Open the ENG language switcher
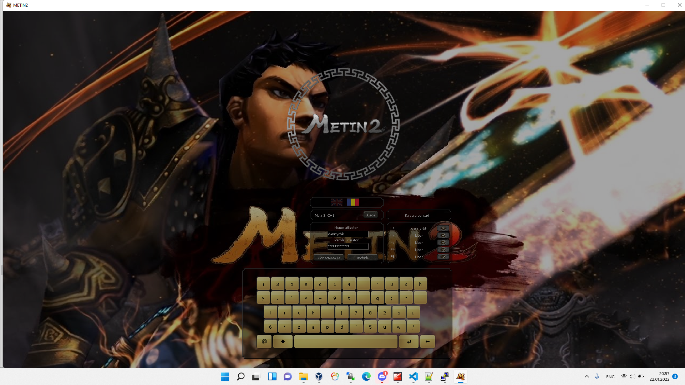The height and width of the screenshot is (385, 685). (x=610, y=376)
